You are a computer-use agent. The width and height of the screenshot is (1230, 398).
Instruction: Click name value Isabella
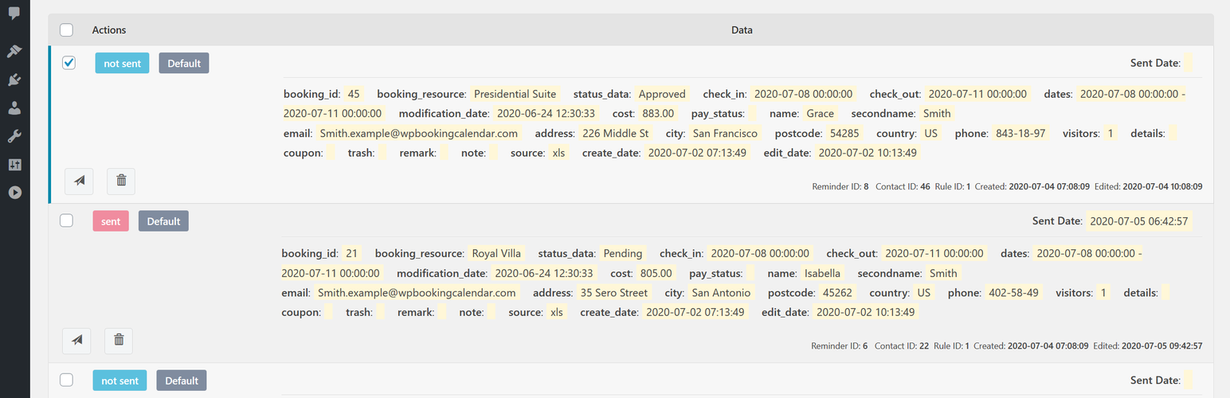point(822,273)
